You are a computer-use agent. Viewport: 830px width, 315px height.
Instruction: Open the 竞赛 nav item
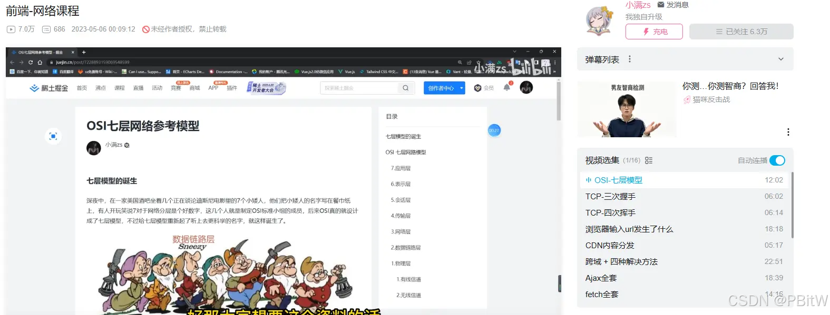tap(176, 88)
